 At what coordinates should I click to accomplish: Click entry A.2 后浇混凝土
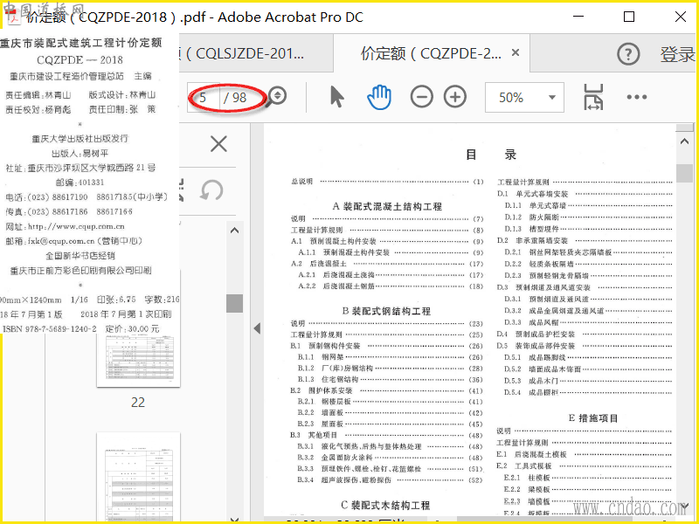tap(387, 264)
